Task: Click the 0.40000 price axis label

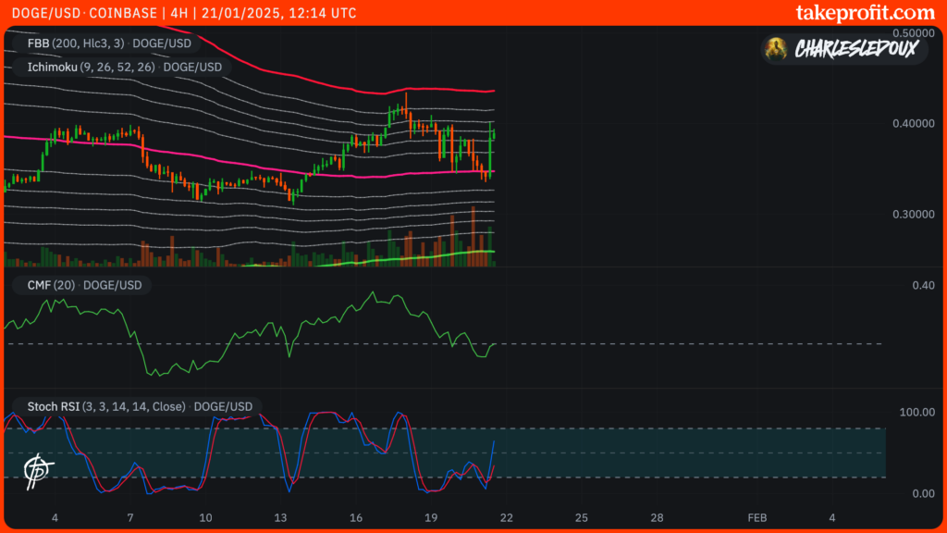Action: (x=913, y=124)
